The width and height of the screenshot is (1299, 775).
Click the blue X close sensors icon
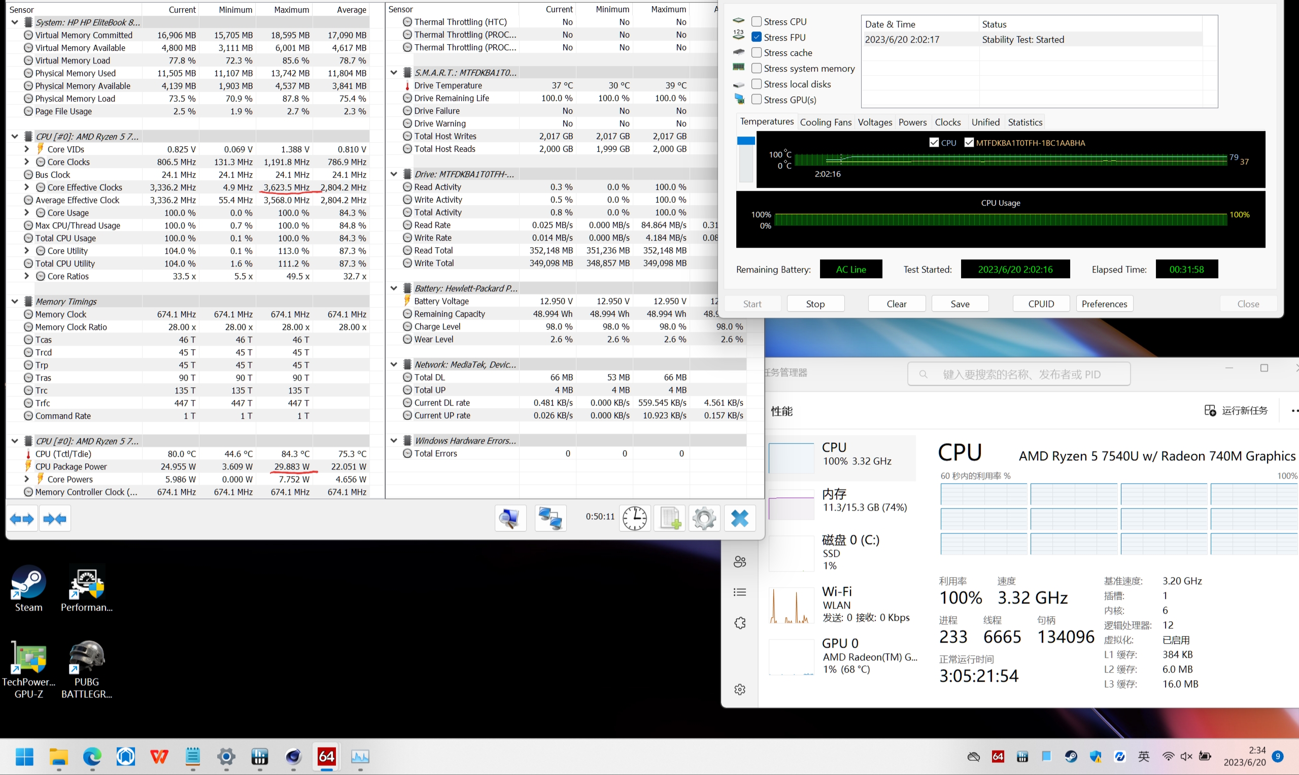click(x=739, y=518)
